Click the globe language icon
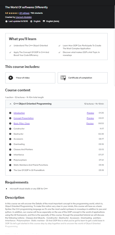The width and height of the screenshot is (115, 235). (31, 21)
